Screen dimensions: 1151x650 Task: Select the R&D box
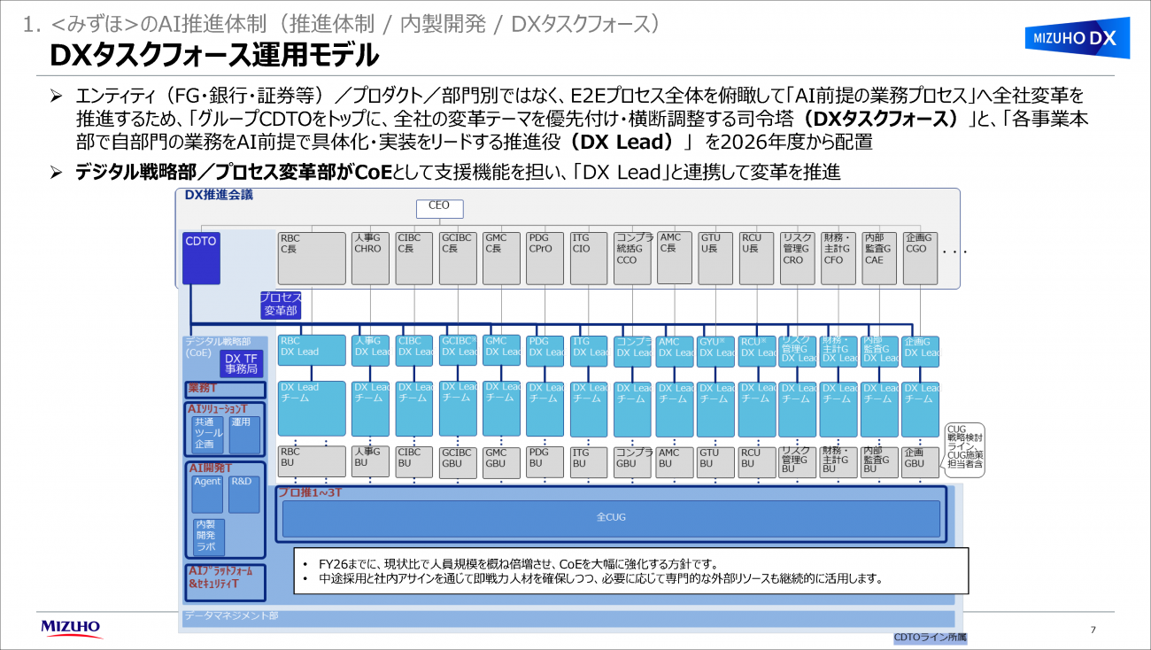tap(243, 494)
